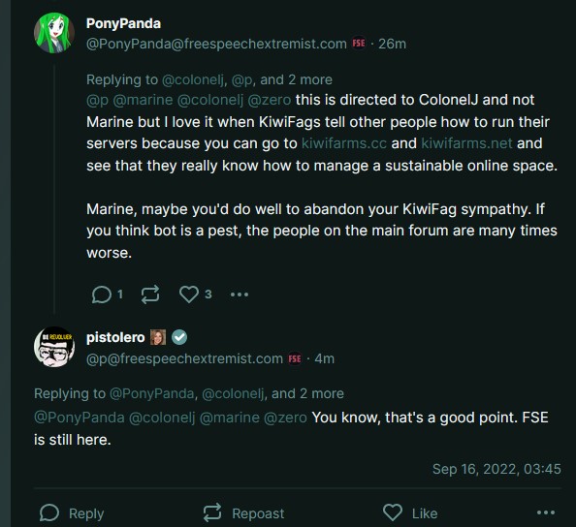Click the Reply button at the bottom
The height and width of the screenshot is (527, 576).
point(72,512)
